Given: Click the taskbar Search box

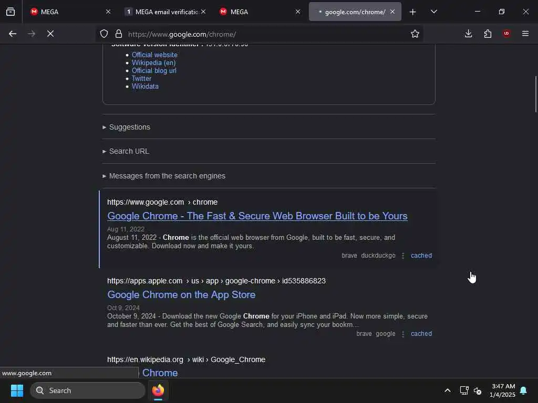Looking at the screenshot, I should [88, 390].
